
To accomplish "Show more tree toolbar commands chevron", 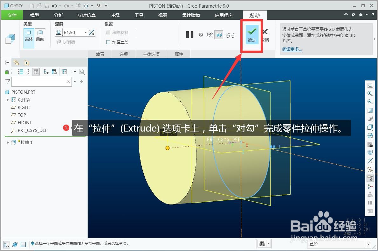I will (x=74, y=71).
